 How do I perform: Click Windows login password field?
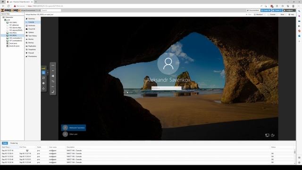167,88
